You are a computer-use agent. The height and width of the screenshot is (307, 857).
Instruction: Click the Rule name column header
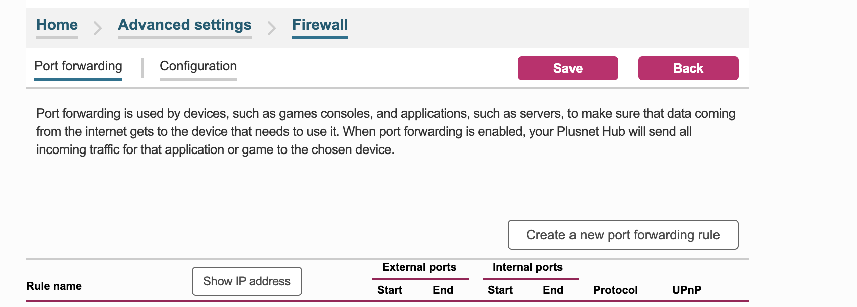pos(53,286)
